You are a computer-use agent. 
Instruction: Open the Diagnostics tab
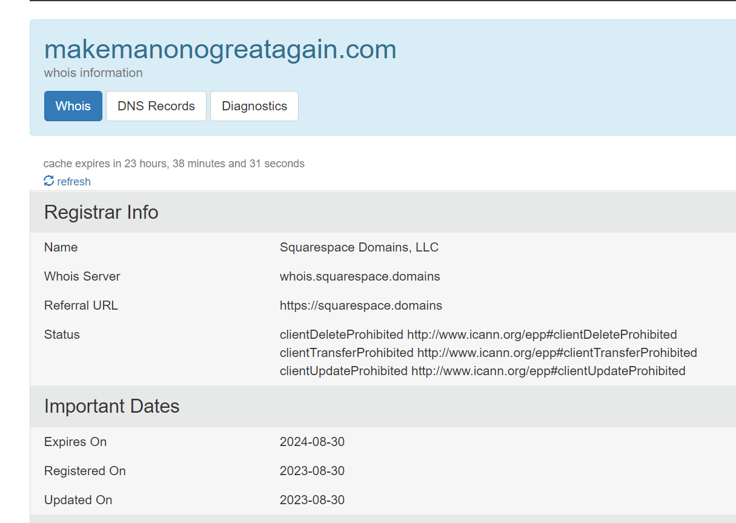[x=254, y=106]
